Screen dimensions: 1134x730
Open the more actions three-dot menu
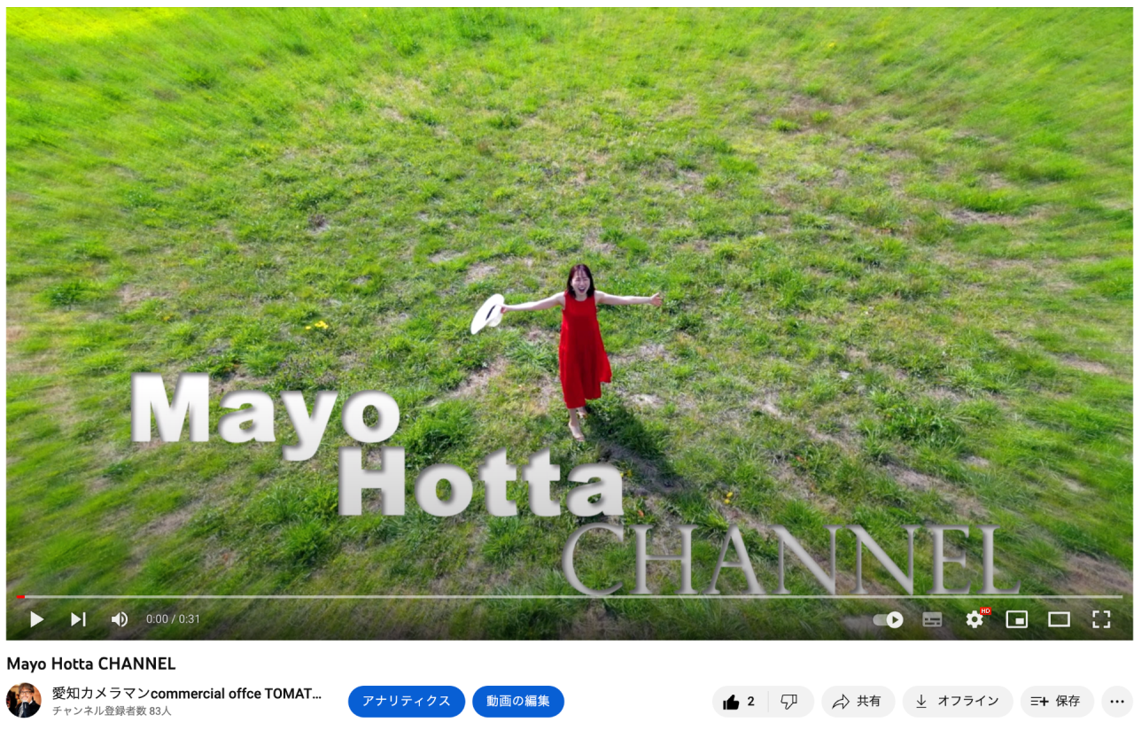coord(1116,702)
